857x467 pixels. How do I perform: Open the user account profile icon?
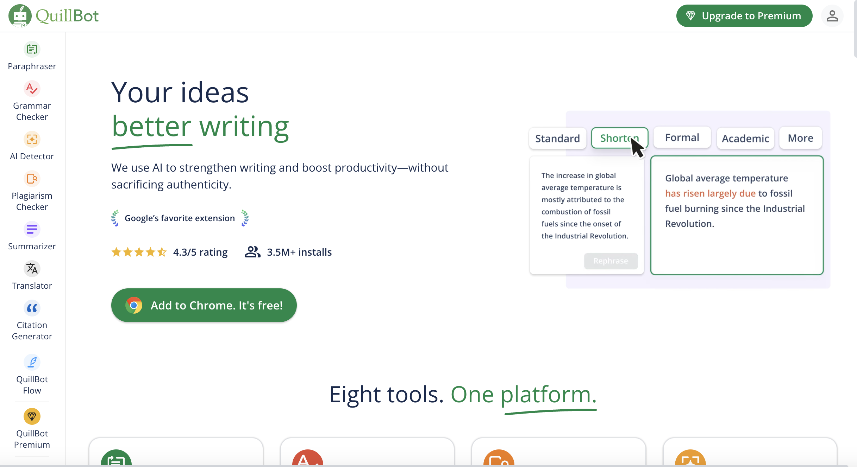pyautogui.click(x=832, y=16)
